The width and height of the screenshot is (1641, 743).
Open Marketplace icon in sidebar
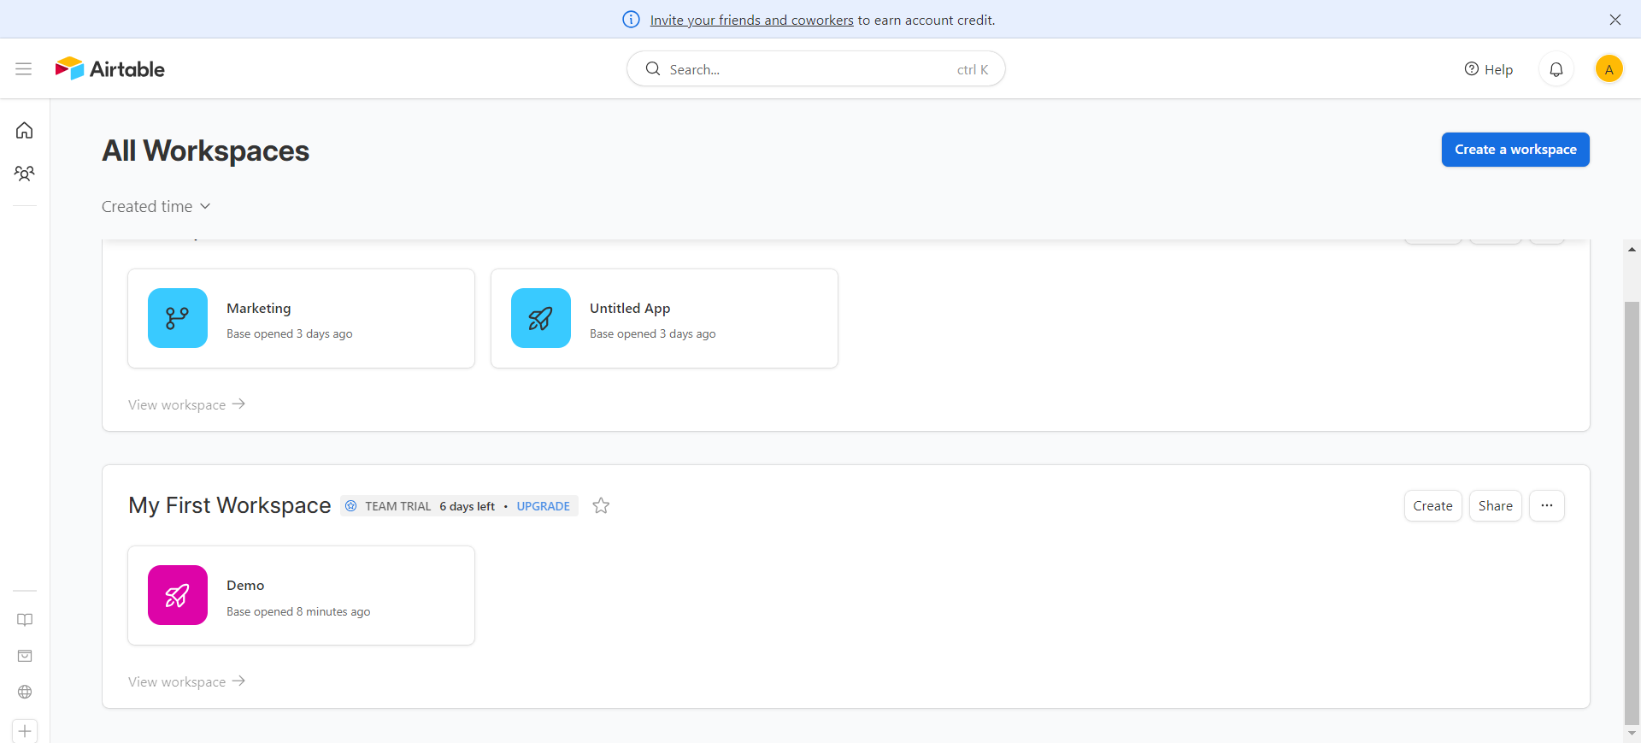(25, 656)
